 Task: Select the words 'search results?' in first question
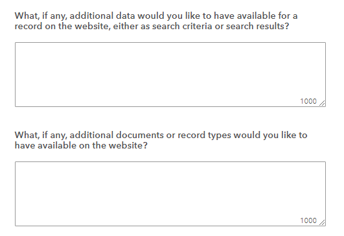point(257,27)
